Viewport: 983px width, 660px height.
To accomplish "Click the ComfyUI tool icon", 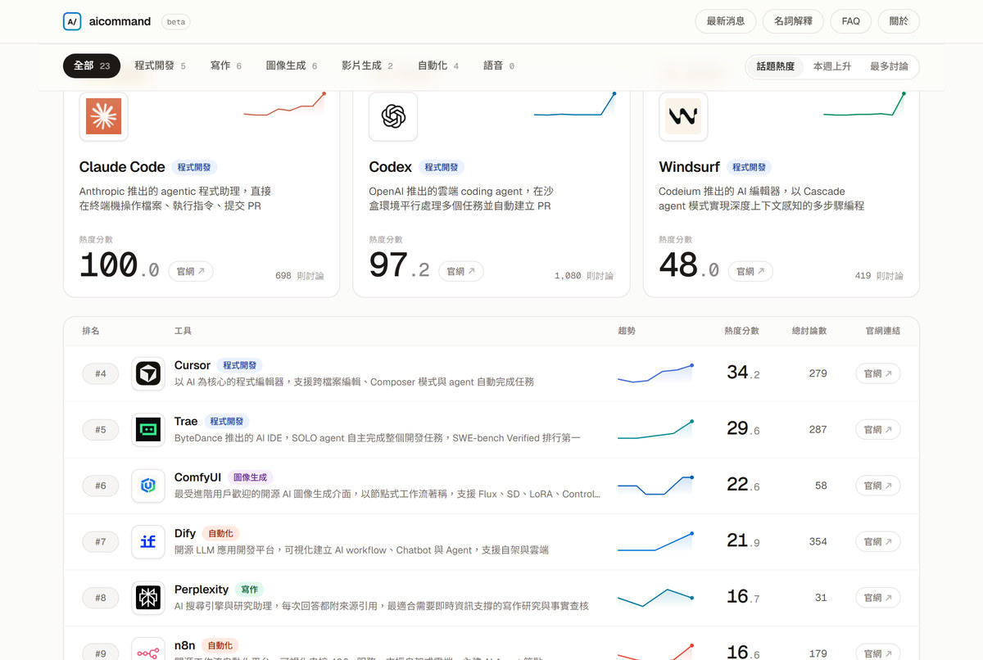I will point(148,486).
